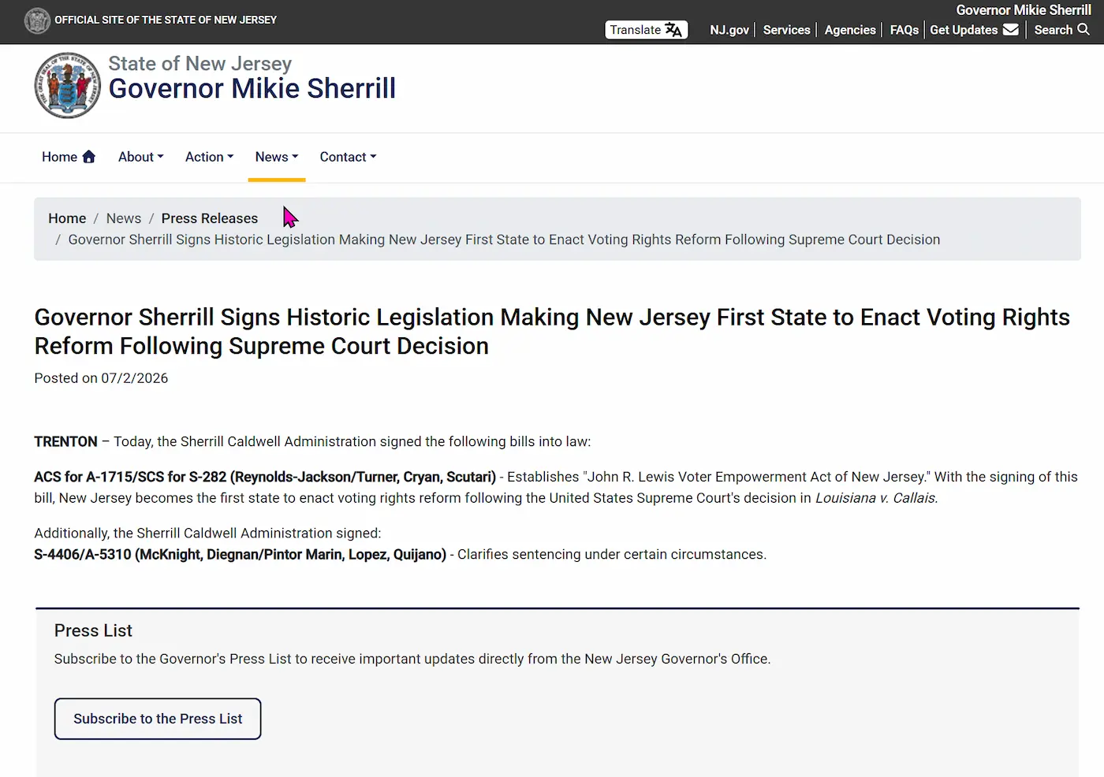This screenshot has width=1104, height=777.
Task: Click 'Louisiana v. Callais' italic text
Action: pyautogui.click(x=876, y=498)
